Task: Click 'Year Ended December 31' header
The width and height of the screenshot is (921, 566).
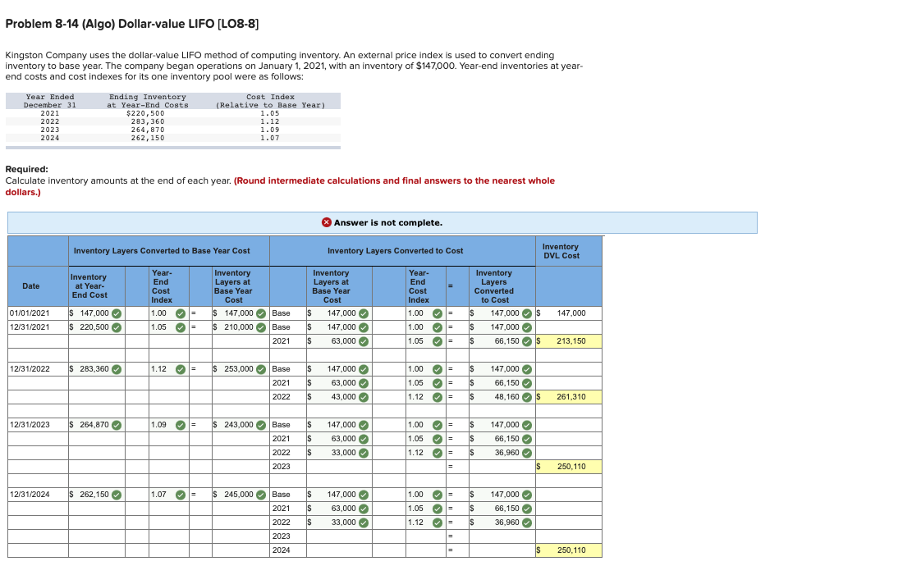Action: click(x=50, y=101)
